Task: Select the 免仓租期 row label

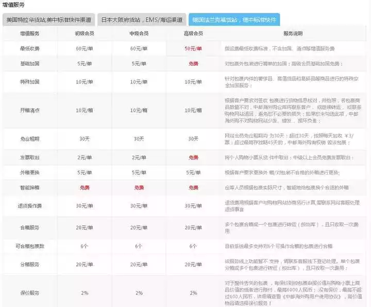Action: [29, 139]
